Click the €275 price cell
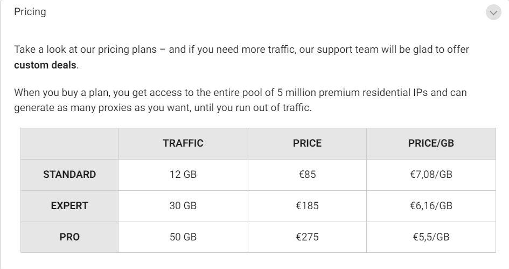509x269 pixels. pos(307,237)
